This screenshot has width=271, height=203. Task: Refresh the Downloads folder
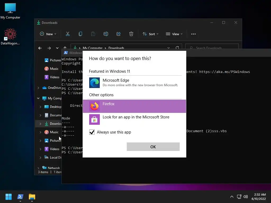coord(177,48)
